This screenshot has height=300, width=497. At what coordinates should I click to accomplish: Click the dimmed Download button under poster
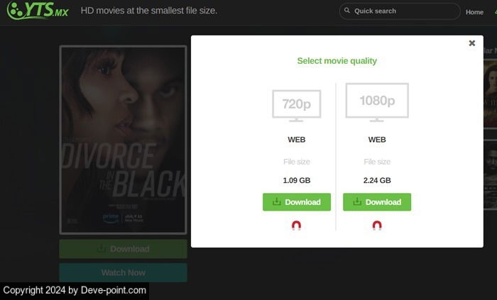point(123,249)
